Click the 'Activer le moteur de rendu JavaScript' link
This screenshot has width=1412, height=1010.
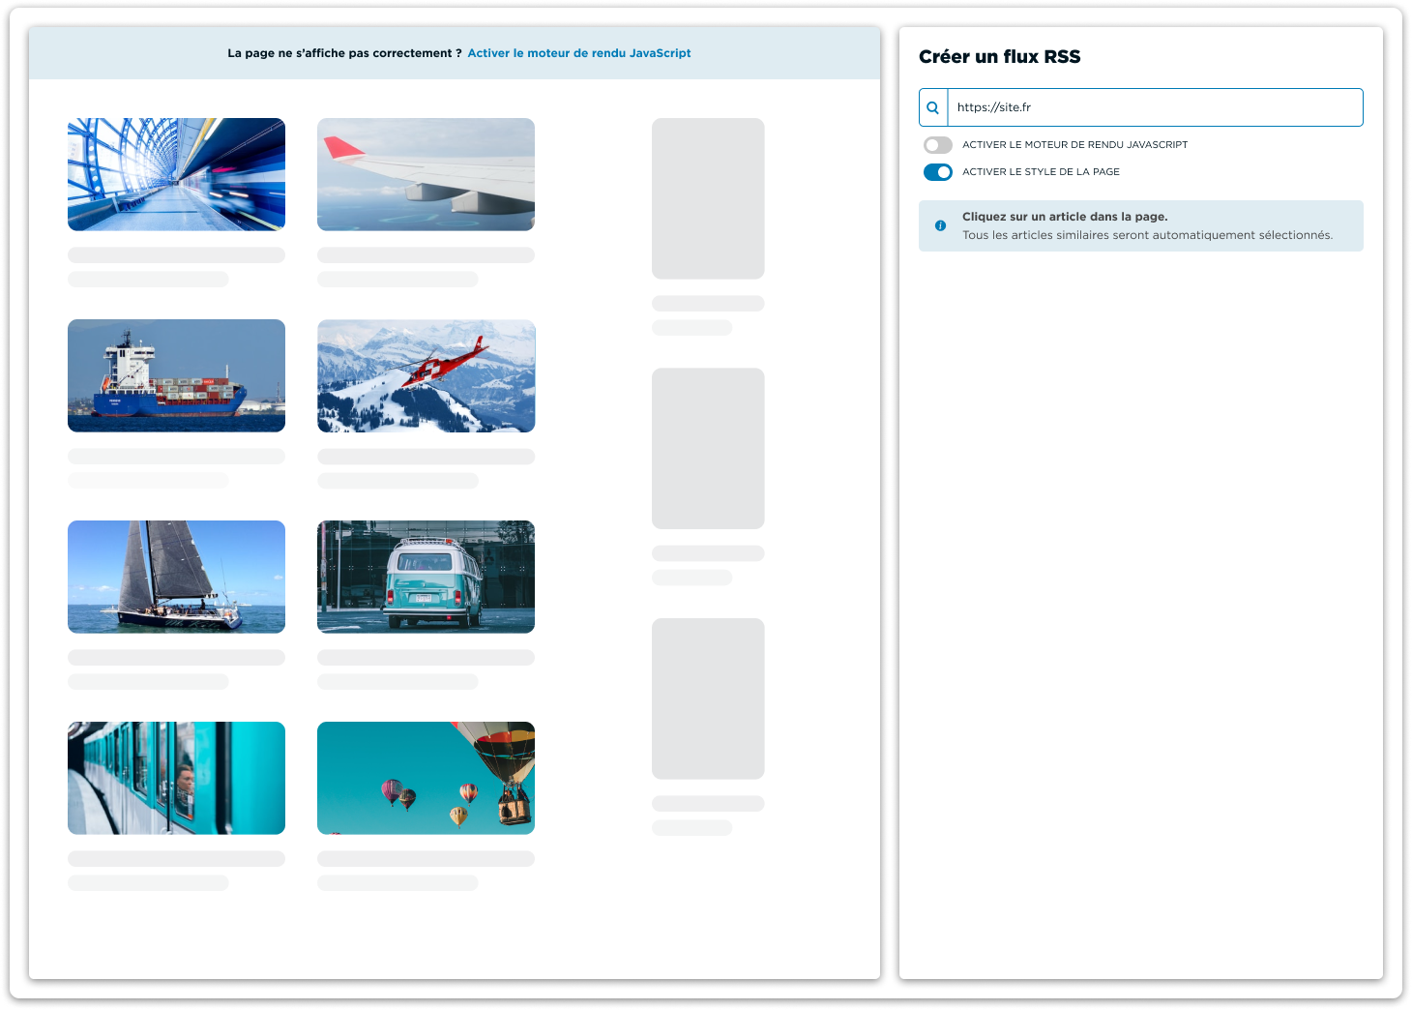coord(578,53)
